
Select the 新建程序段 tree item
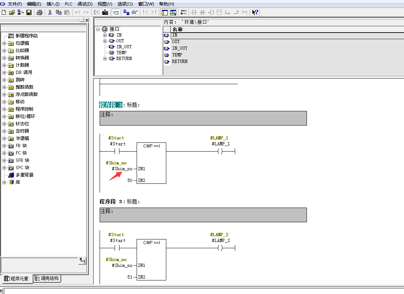point(26,36)
